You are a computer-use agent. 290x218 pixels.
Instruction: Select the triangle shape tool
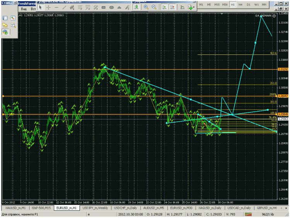point(119,7)
